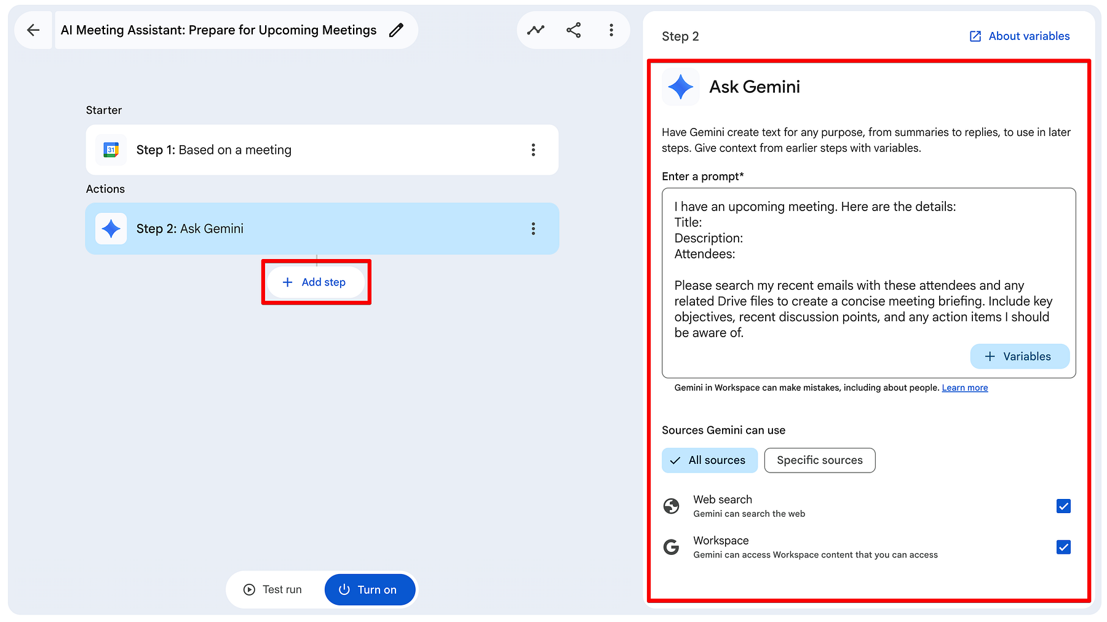Screen dimensions: 1107x622
Task: Open Step 1 three-dot options menu
Action: pyautogui.click(x=533, y=150)
